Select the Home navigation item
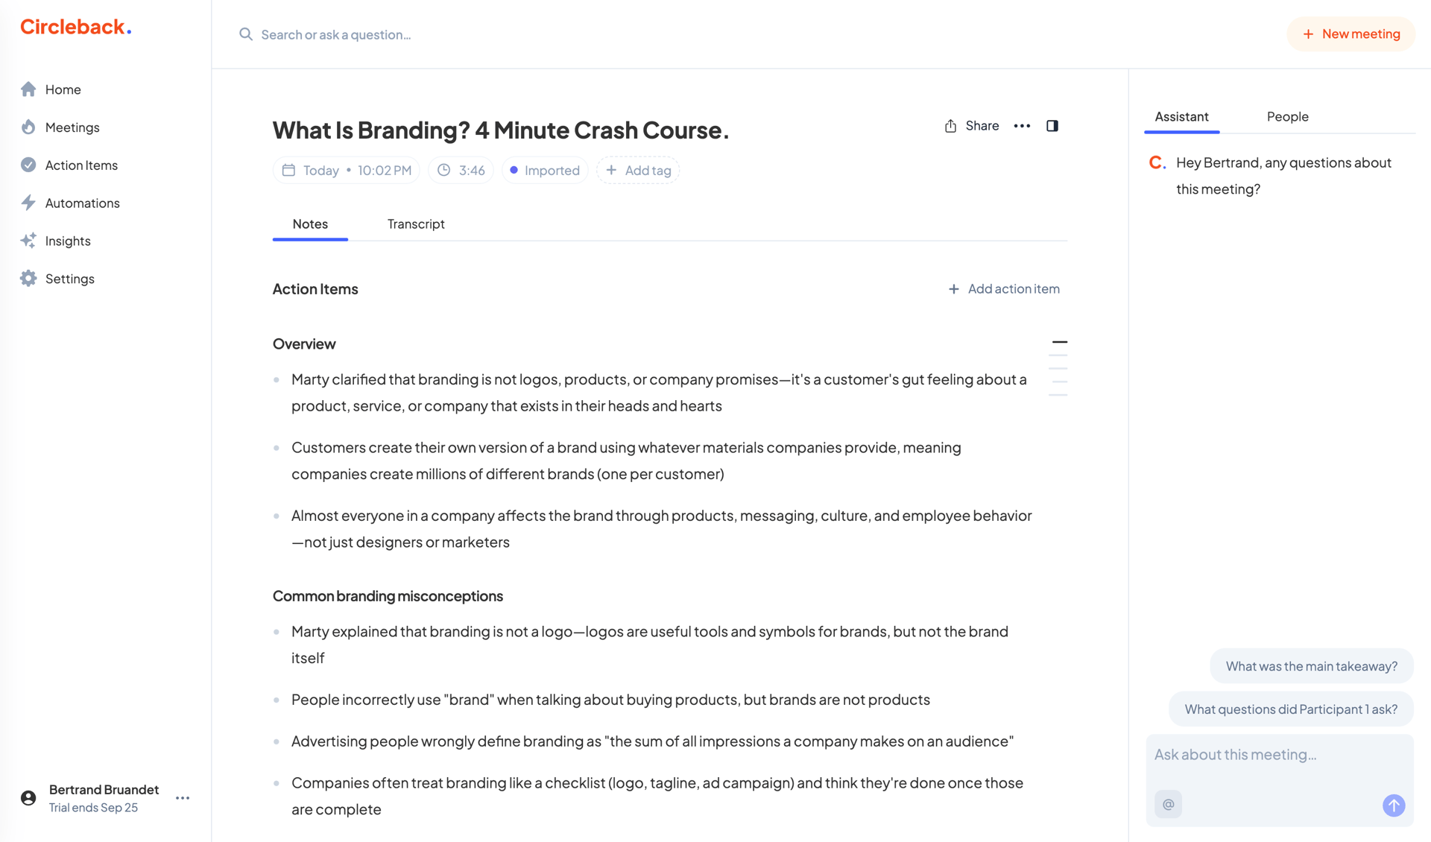This screenshot has height=842, width=1431. (x=63, y=89)
